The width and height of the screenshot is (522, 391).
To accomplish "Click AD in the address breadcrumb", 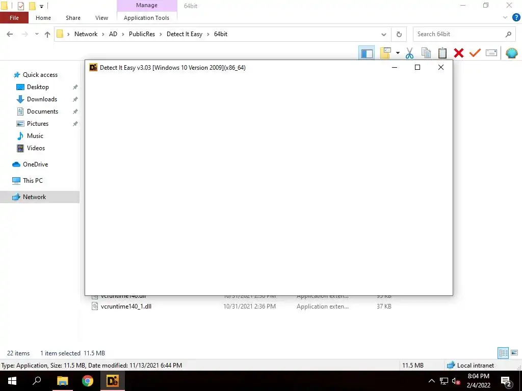I will 113,34.
